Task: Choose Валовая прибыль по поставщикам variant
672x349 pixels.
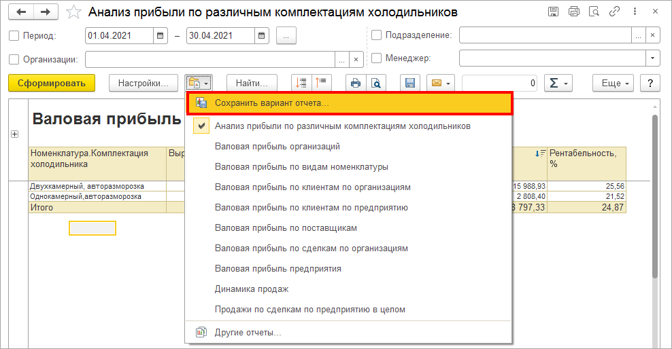Action: click(286, 227)
